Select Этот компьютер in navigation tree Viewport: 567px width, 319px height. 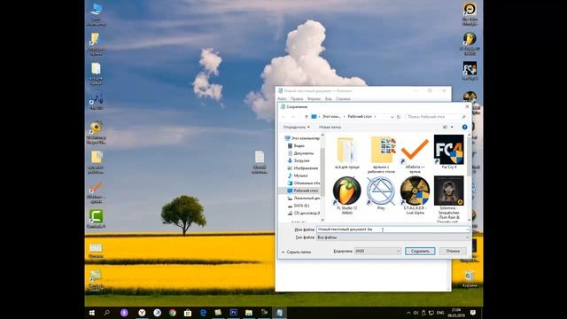pos(302,138)
